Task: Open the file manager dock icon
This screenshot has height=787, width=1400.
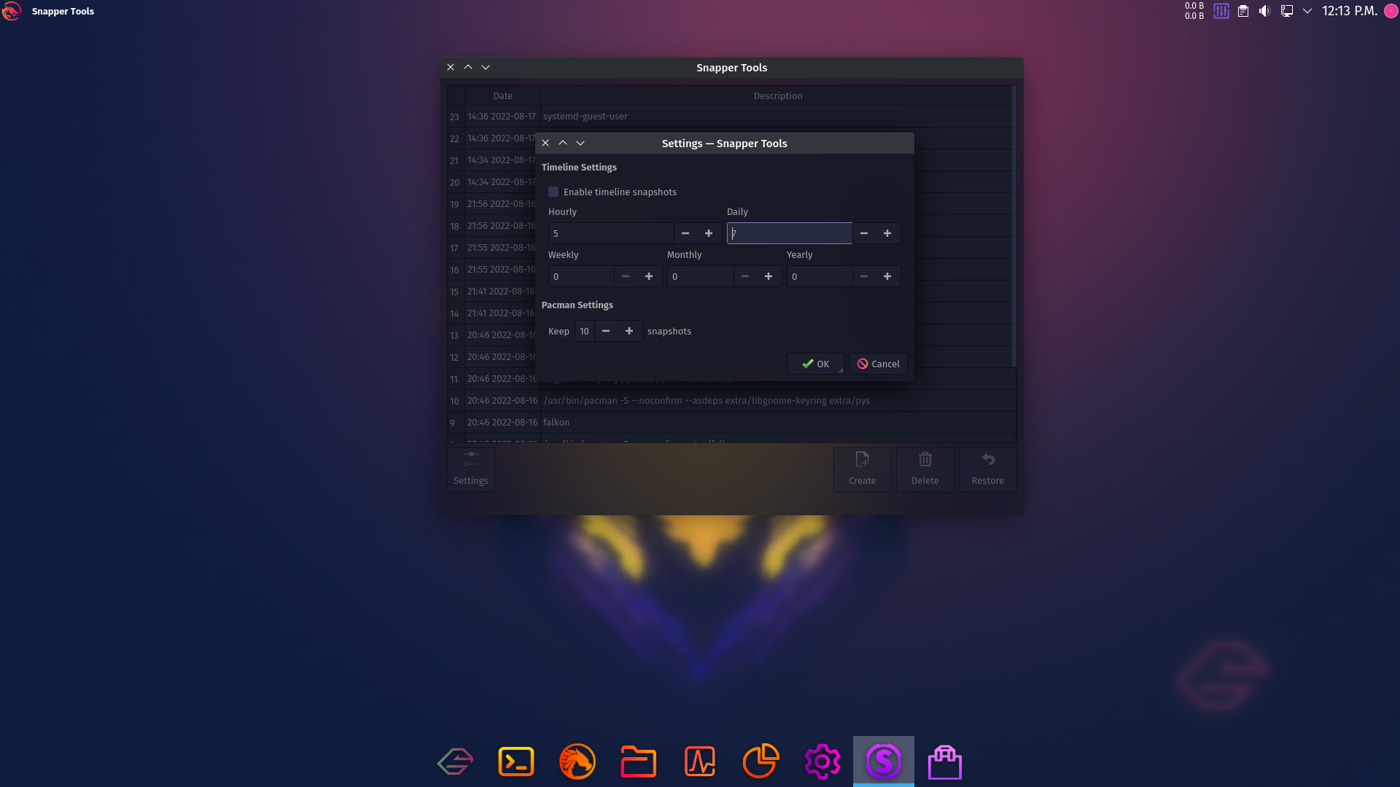Action: (639, 761)
